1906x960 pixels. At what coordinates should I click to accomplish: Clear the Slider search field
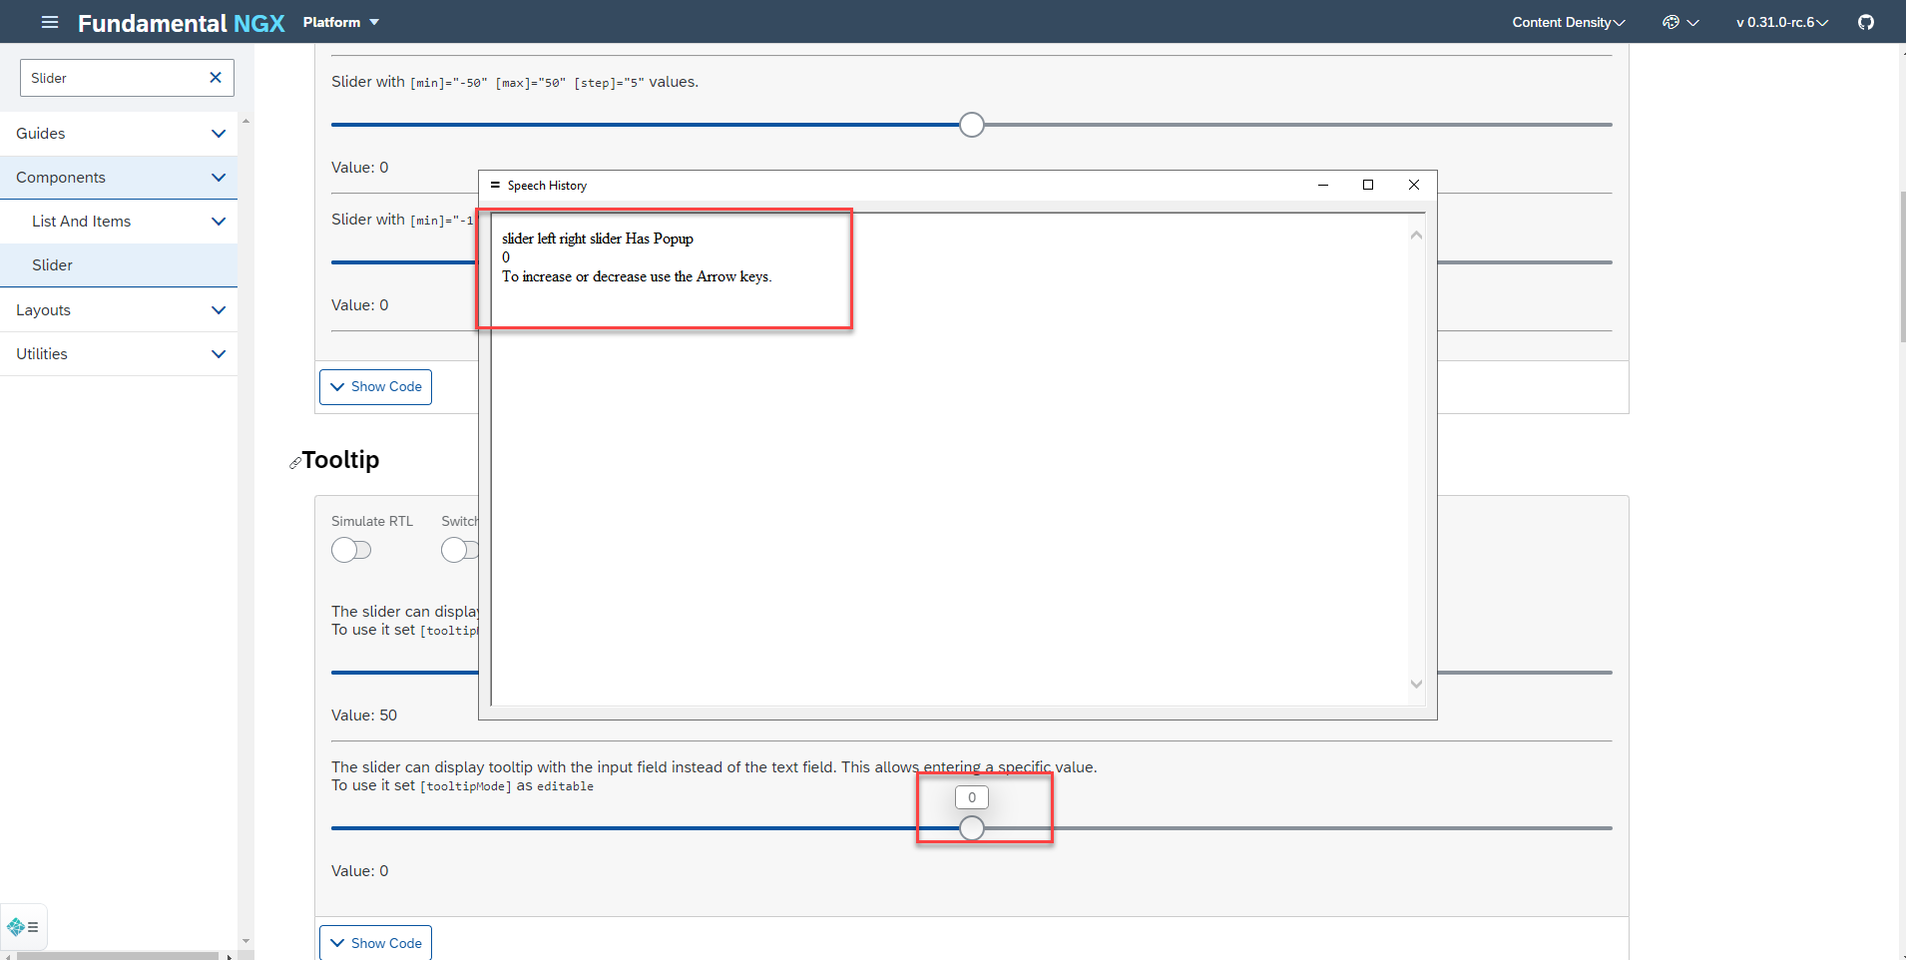pos(215,77)
